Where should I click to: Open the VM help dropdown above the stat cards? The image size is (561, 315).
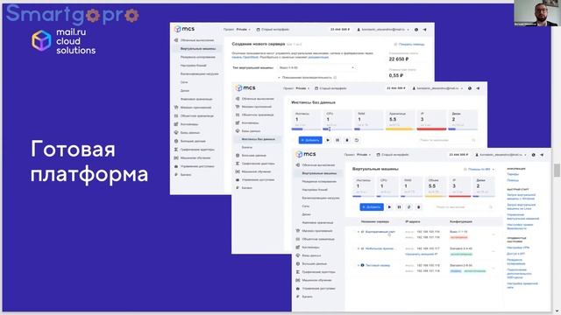(479, 169)
